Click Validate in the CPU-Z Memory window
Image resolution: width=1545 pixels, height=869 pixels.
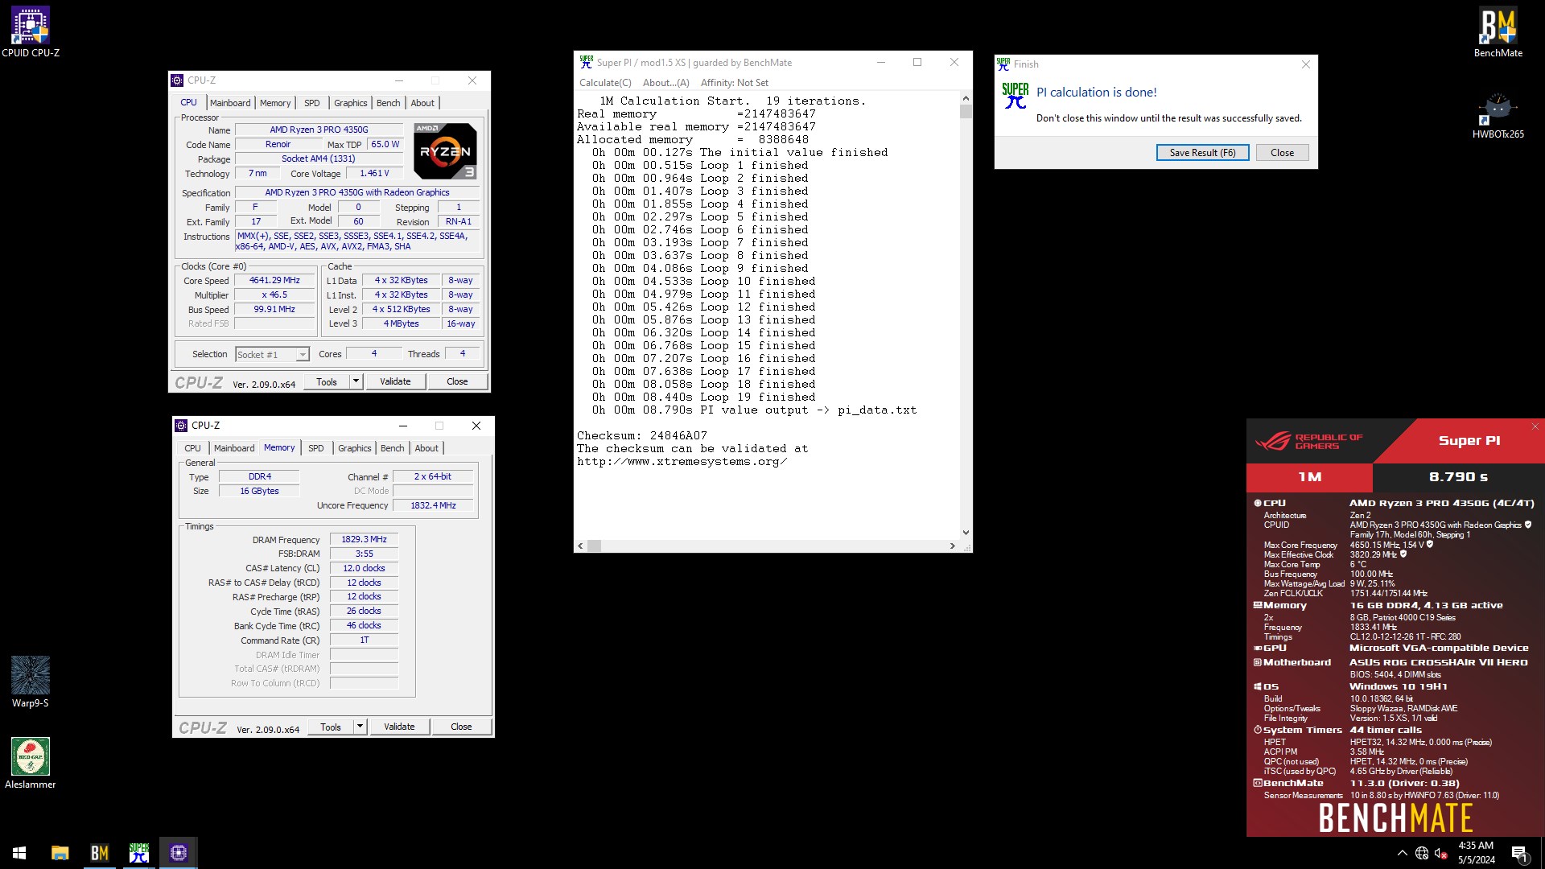[x=399, y=727]
